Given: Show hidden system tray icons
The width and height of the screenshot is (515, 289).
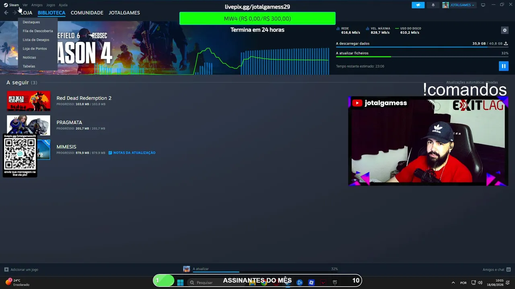Looking at the screenshot, I should click(453, 283).
